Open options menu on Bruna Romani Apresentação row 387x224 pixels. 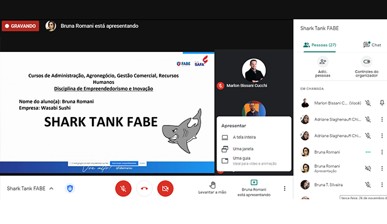pyautogui.click(x=382, y=168)
